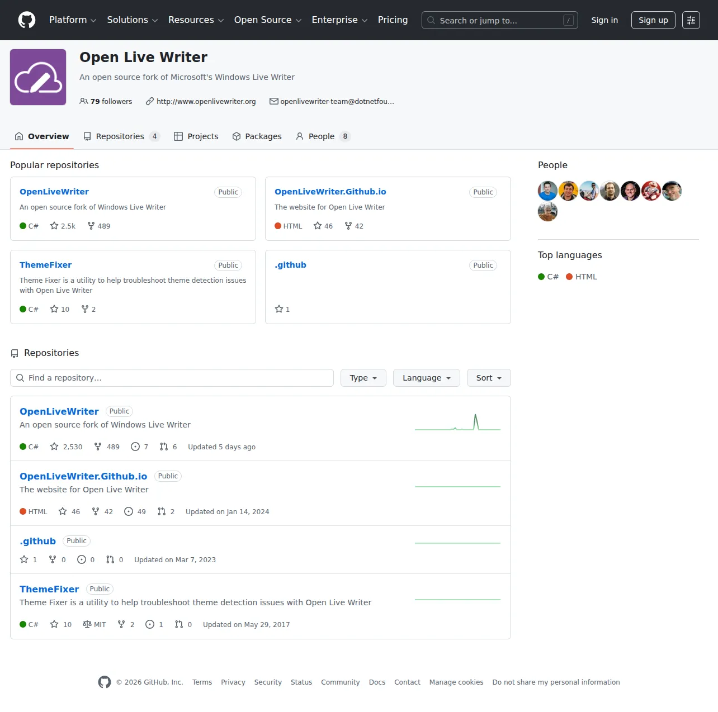The image size is (718, 712).
Task: Open the last member avatar in second People row
Action: click(547, 212)
